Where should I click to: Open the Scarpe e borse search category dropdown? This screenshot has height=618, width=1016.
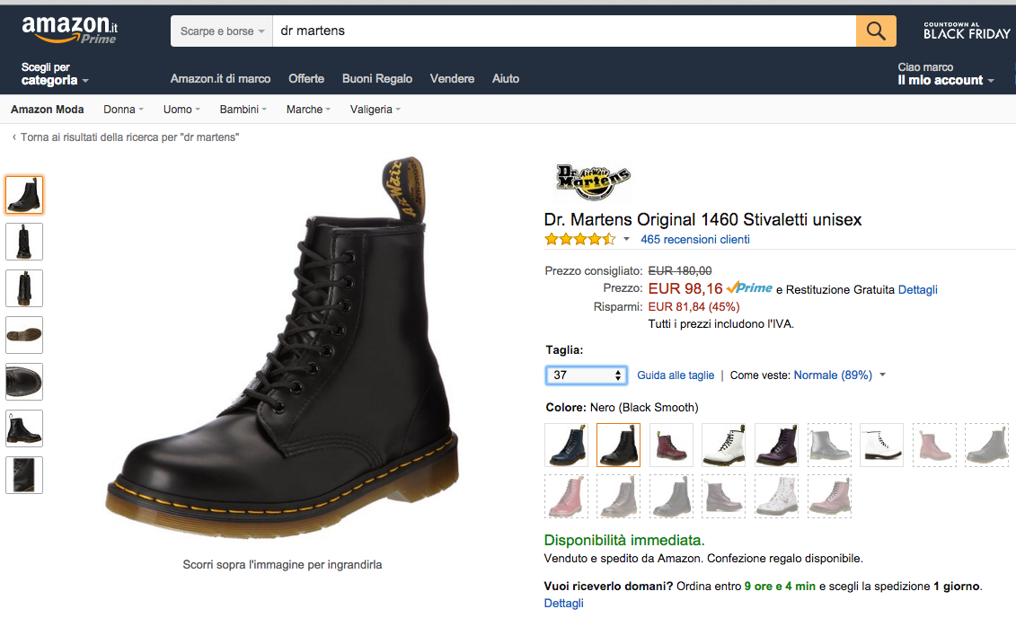222,31
